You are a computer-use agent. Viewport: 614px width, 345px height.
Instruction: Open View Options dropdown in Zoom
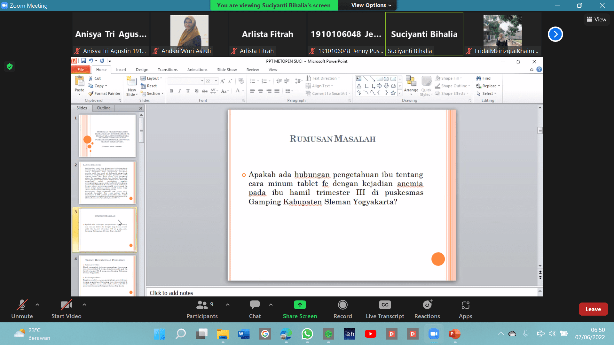coord(371,5)
